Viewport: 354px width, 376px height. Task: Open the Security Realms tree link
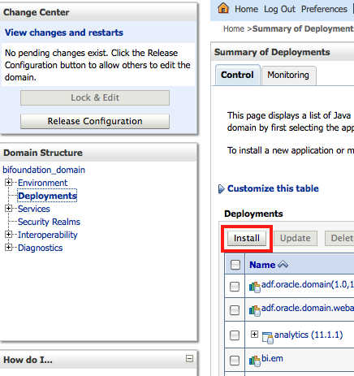tap(49, 222)
